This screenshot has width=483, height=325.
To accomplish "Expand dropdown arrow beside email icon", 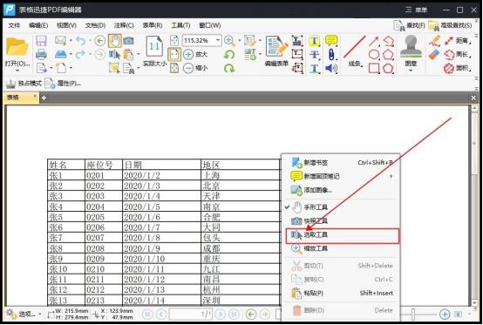I will click(x=71, y=41).
